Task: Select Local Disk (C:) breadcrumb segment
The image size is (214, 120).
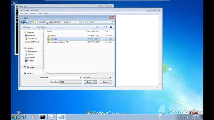Action: click(x=55, y=22)
